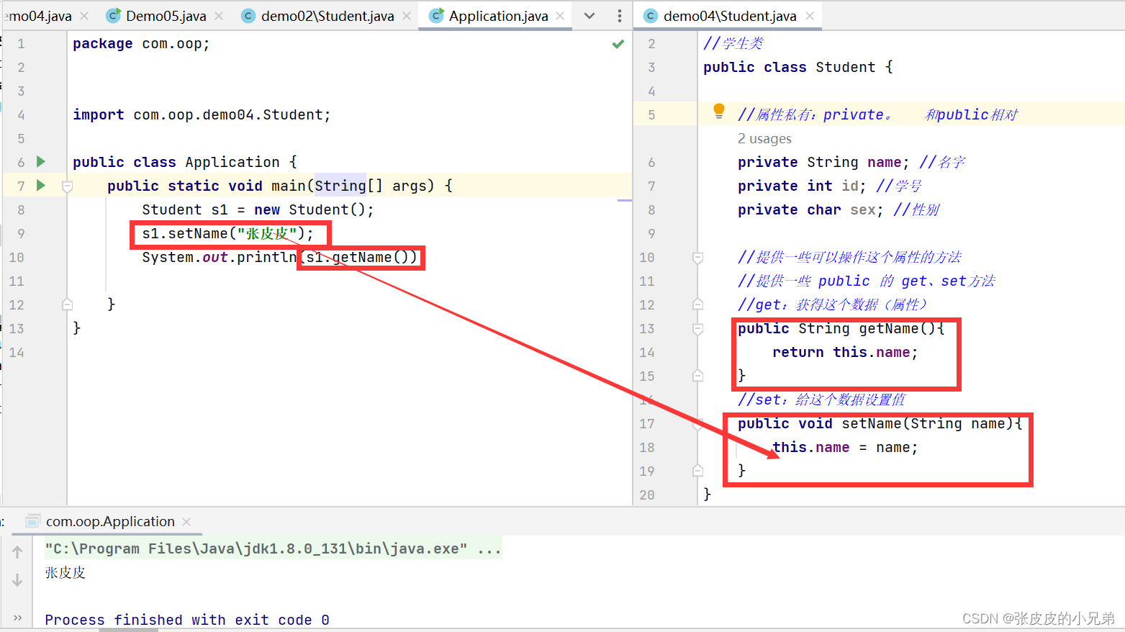1125x632 pixels.
Task: Run main method from line 7 gutter
Action: point(41,186)
